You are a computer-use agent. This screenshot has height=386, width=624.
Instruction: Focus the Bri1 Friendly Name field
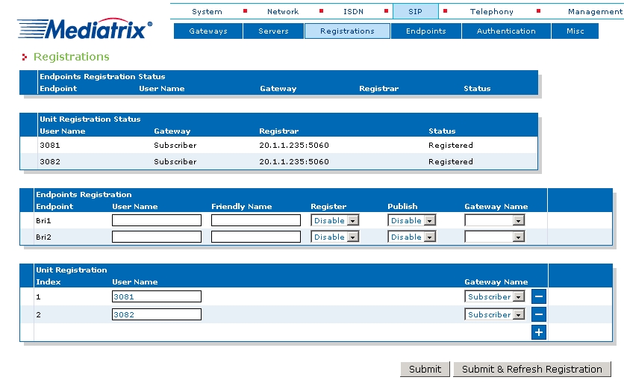click(256, 220)
